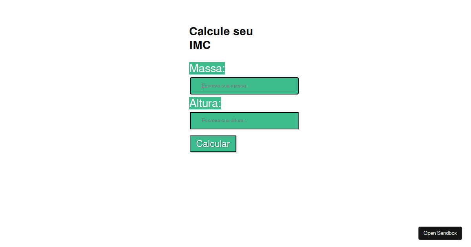
Task: Click the placeholder text inside altura field
Action: tap(225, 120)
